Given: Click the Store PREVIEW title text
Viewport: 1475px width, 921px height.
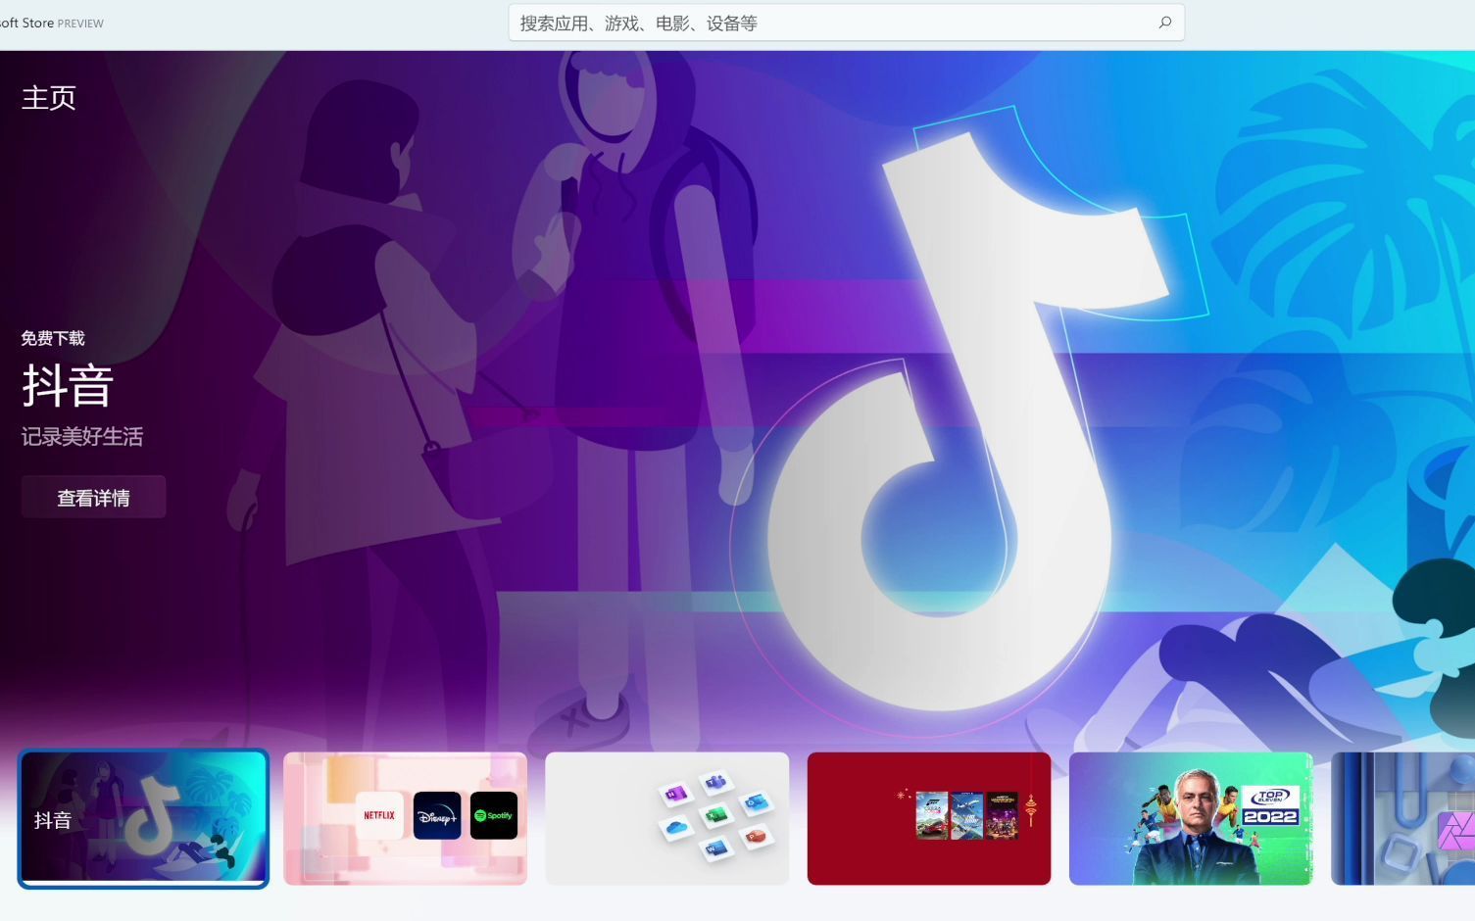Looking at the screenshot, I should click(52, 23).
